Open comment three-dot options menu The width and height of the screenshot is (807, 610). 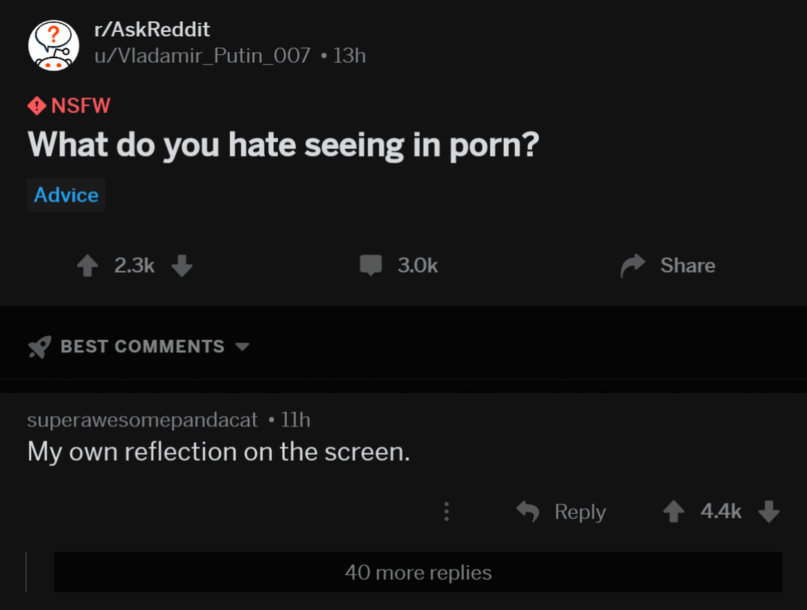click(446, 511)
